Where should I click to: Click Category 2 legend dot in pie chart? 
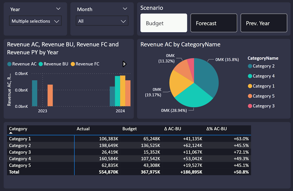coord(250,66)
